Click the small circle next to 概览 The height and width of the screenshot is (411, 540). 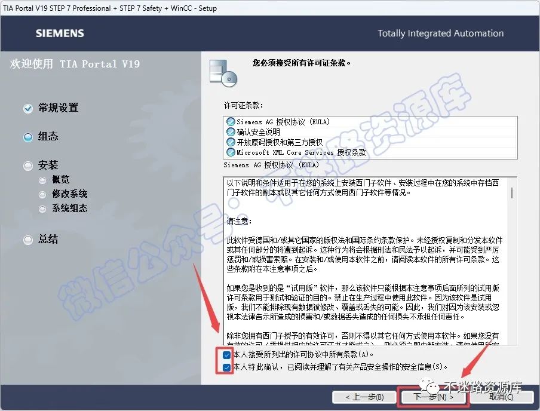42,180
